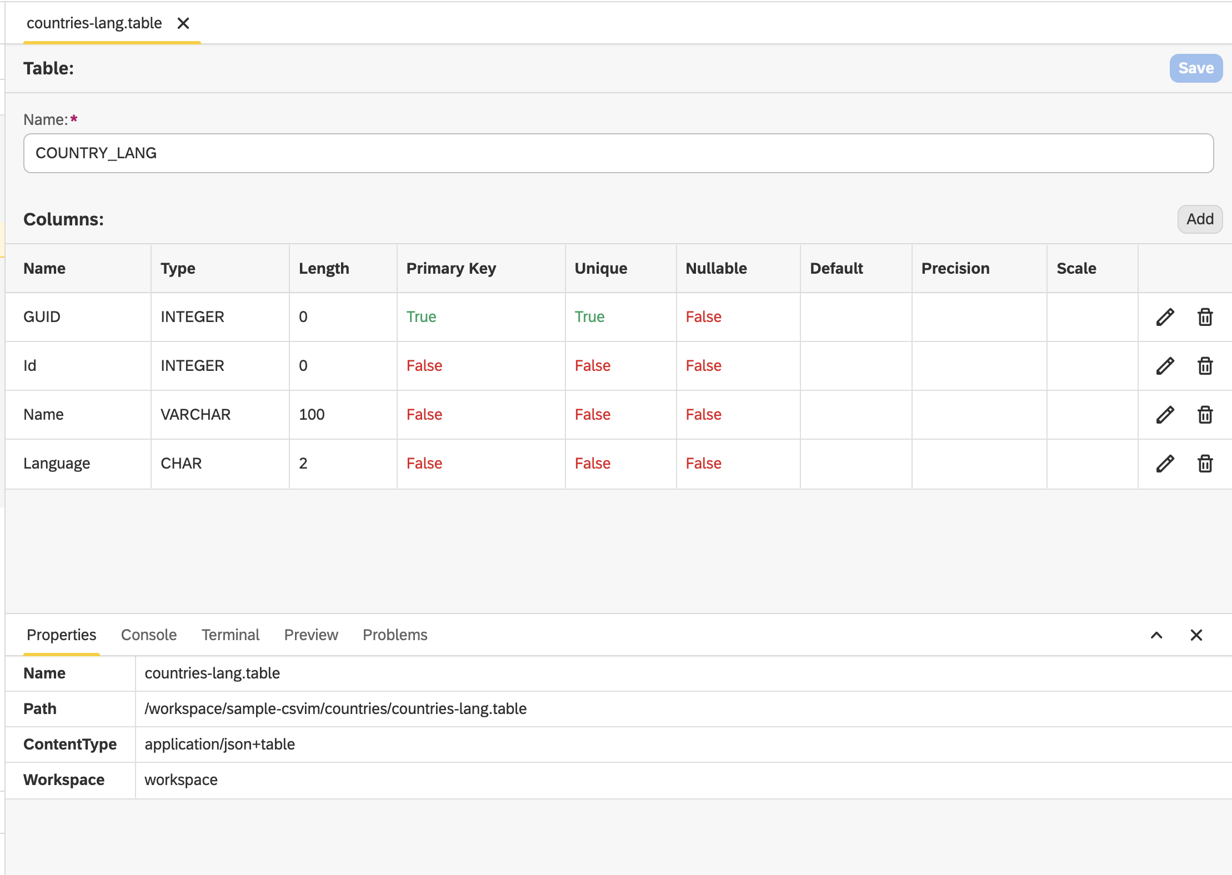Close the countries-lang.table editor tab
The width and height of the screenshot is (1232, 875).
pyautogui.click(x=183, y=23)
